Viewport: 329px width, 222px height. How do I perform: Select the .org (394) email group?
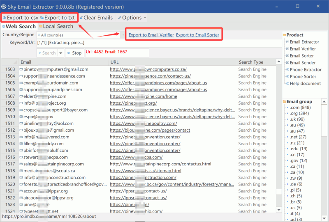click(299, 113)
